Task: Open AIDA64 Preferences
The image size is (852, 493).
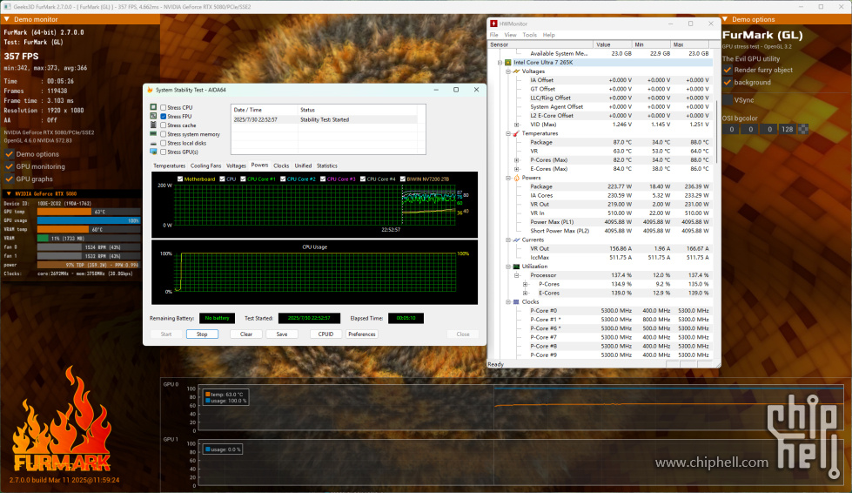Action: (362, 334)
